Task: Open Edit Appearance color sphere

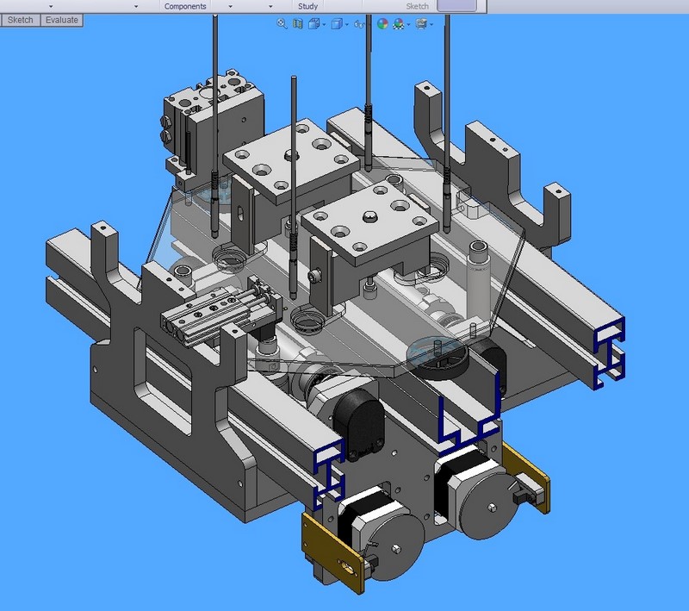Action: point(382,24)
